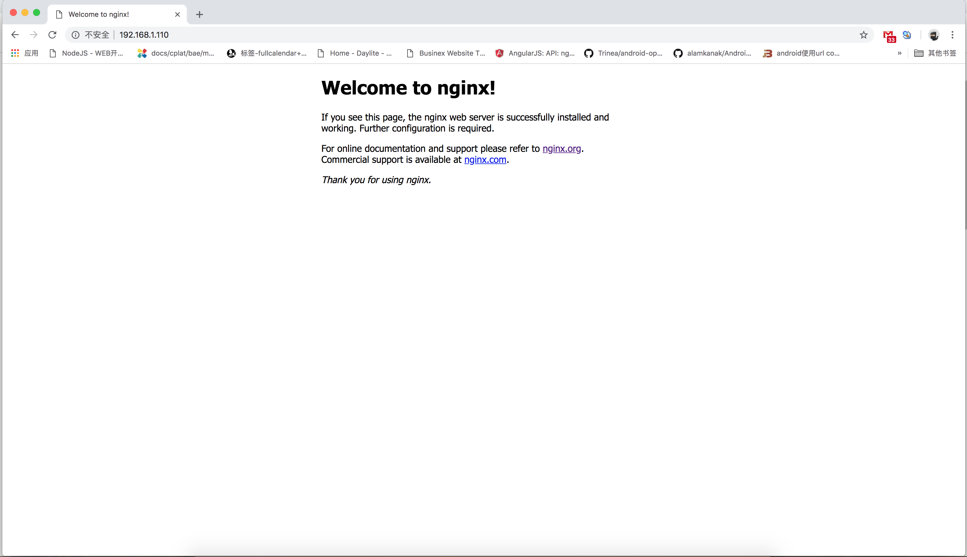Follow the nginx.org link

coord(562,148)
